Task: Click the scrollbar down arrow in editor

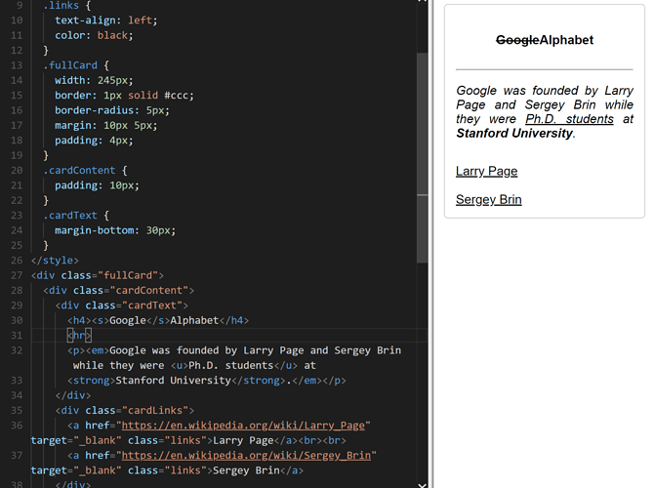Action: pos(422,485)
